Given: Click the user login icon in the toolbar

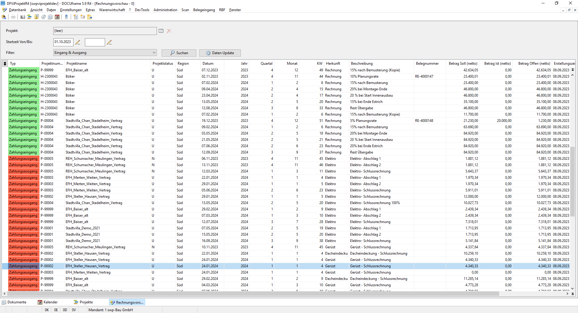Looking at the screenshot, I should 4,17.
